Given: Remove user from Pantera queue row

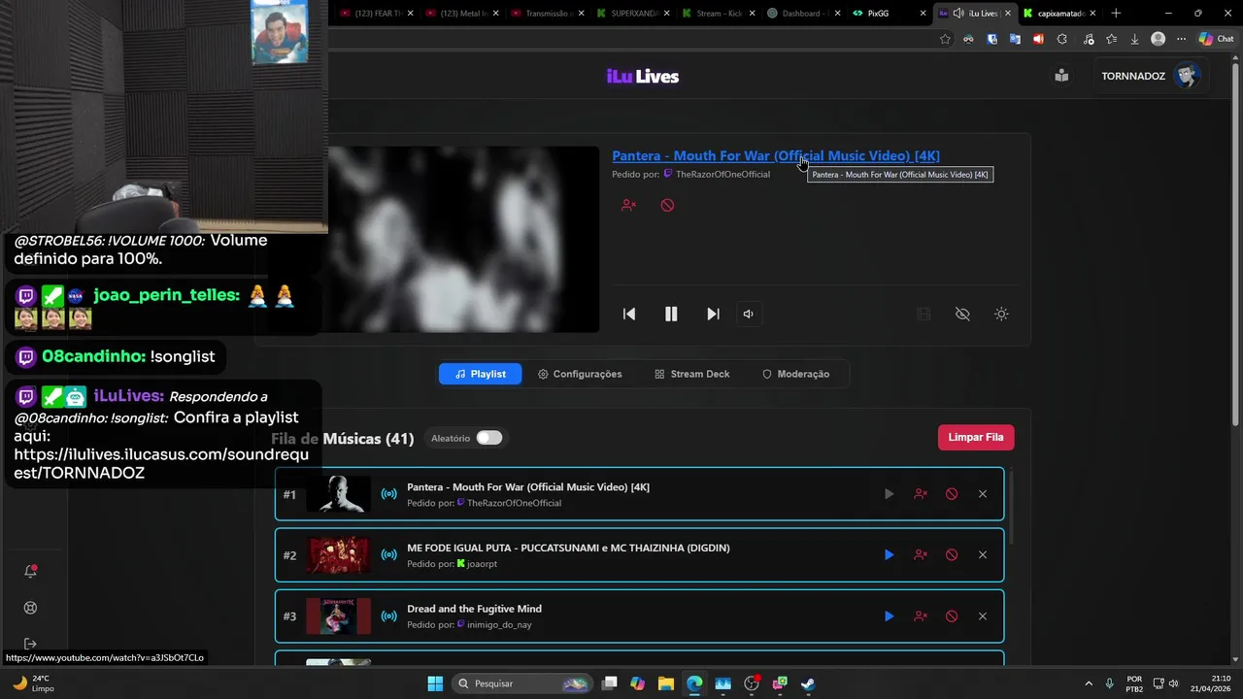Looking at the screenshot, I should pyautogui.click(x=921, y=494).
